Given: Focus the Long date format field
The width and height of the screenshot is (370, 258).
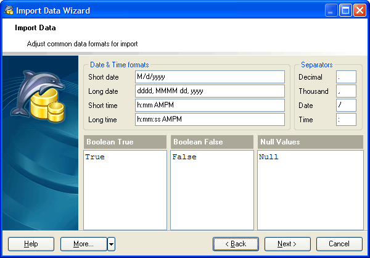Looking at the screenshot, I should pos(210,91).
